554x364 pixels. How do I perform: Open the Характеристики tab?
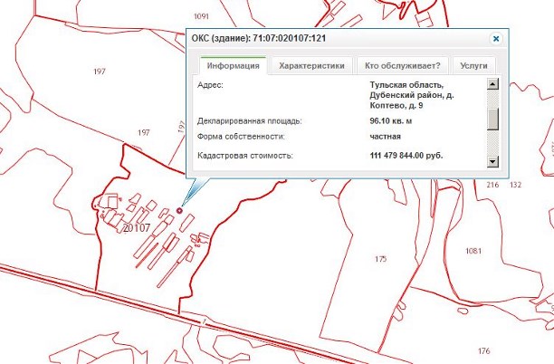[312, 66]
